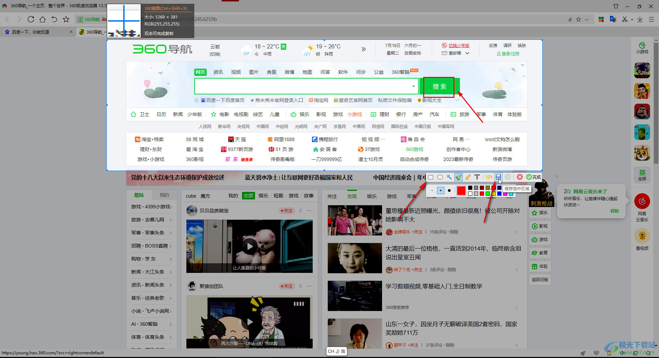The image size is (659, 358).
Task: Open the screenshot settings gear
Action: (508, 177)
